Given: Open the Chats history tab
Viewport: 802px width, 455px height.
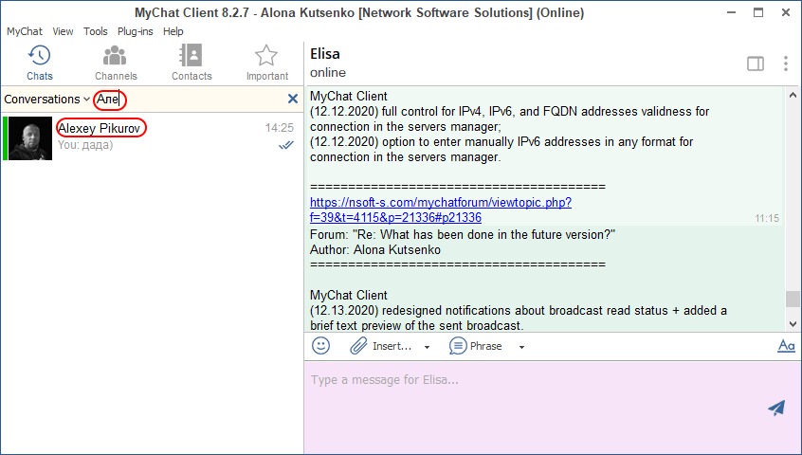Looking at the screenshot, I should pyautogui.click(x=40, y=64).
